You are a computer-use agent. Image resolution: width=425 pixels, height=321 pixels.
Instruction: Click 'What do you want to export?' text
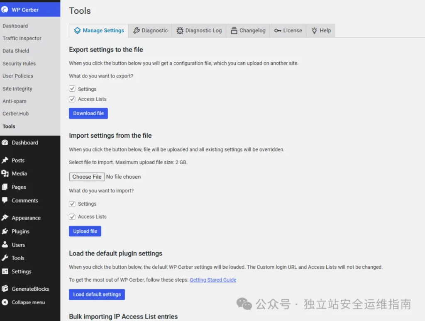(101, 76)
